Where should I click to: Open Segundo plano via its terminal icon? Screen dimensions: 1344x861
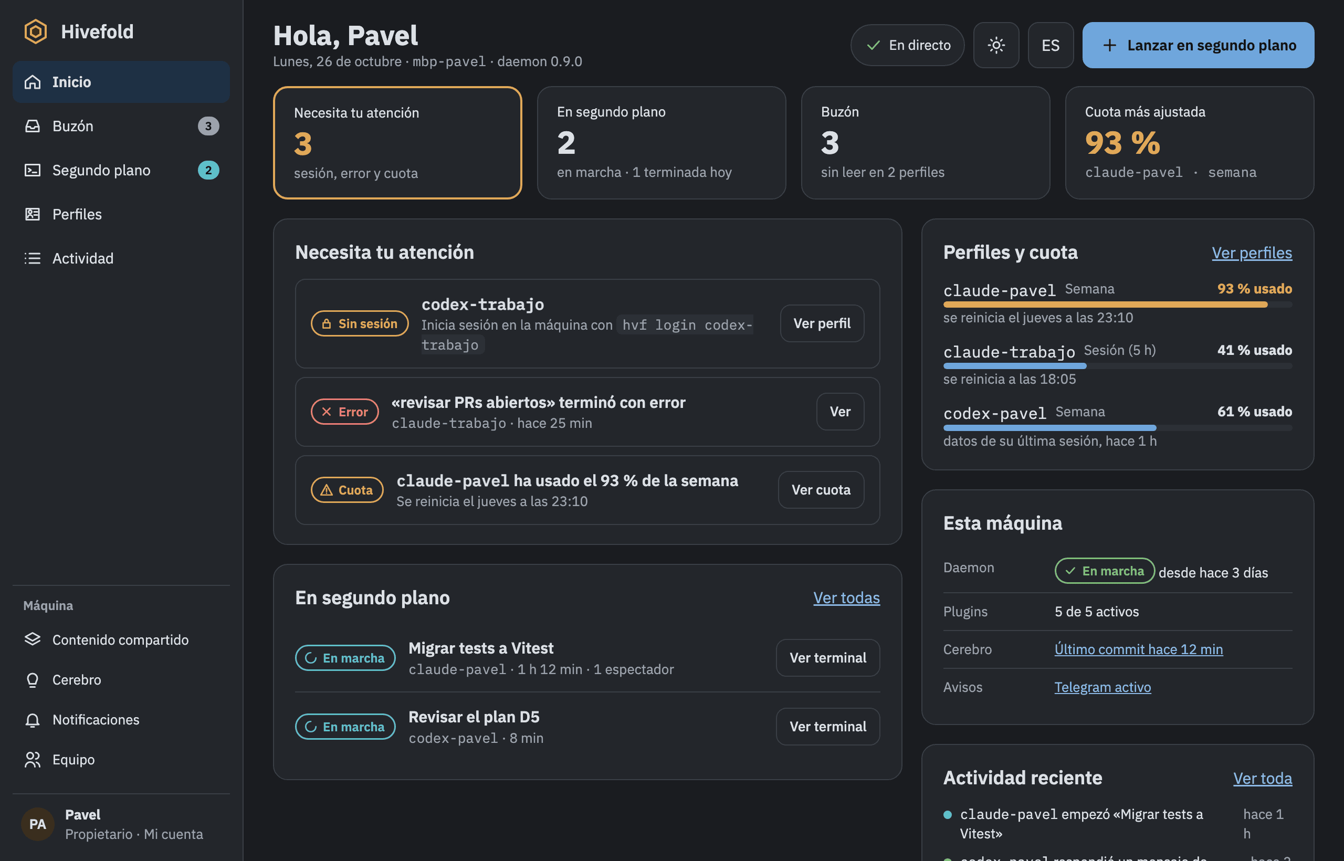33,170
